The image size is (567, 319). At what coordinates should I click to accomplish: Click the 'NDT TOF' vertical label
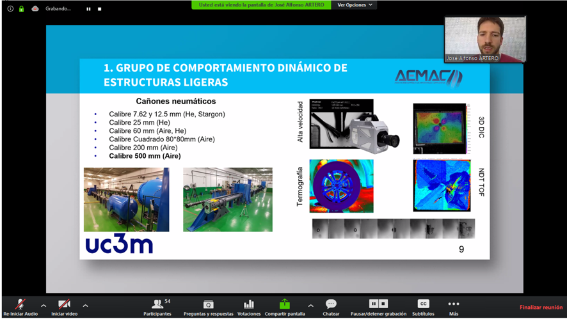click(481, 182)
